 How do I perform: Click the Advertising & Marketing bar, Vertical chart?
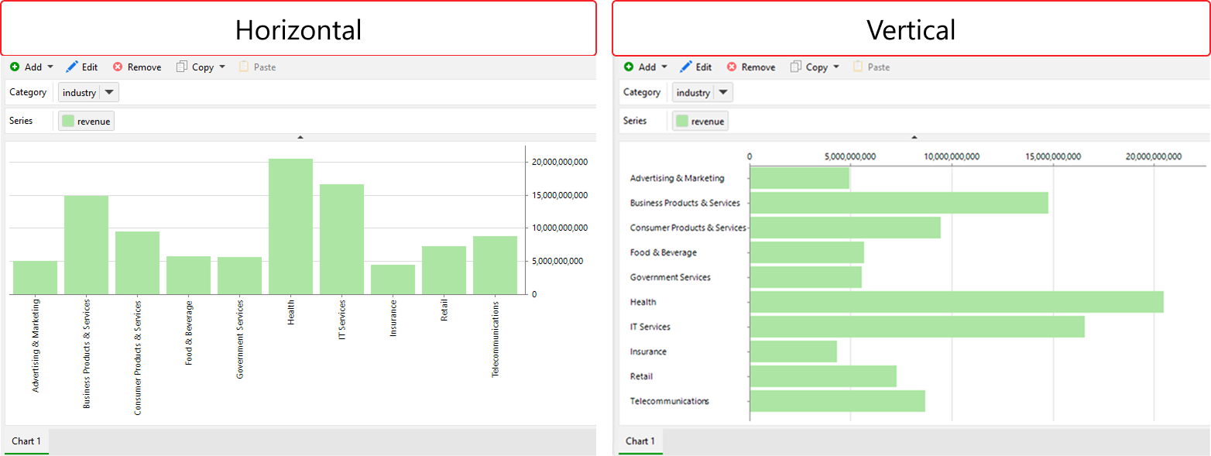click(800, 178)
